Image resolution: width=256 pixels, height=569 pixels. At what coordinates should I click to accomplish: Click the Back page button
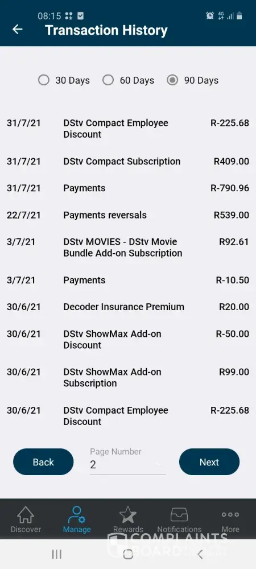[43, 462]
